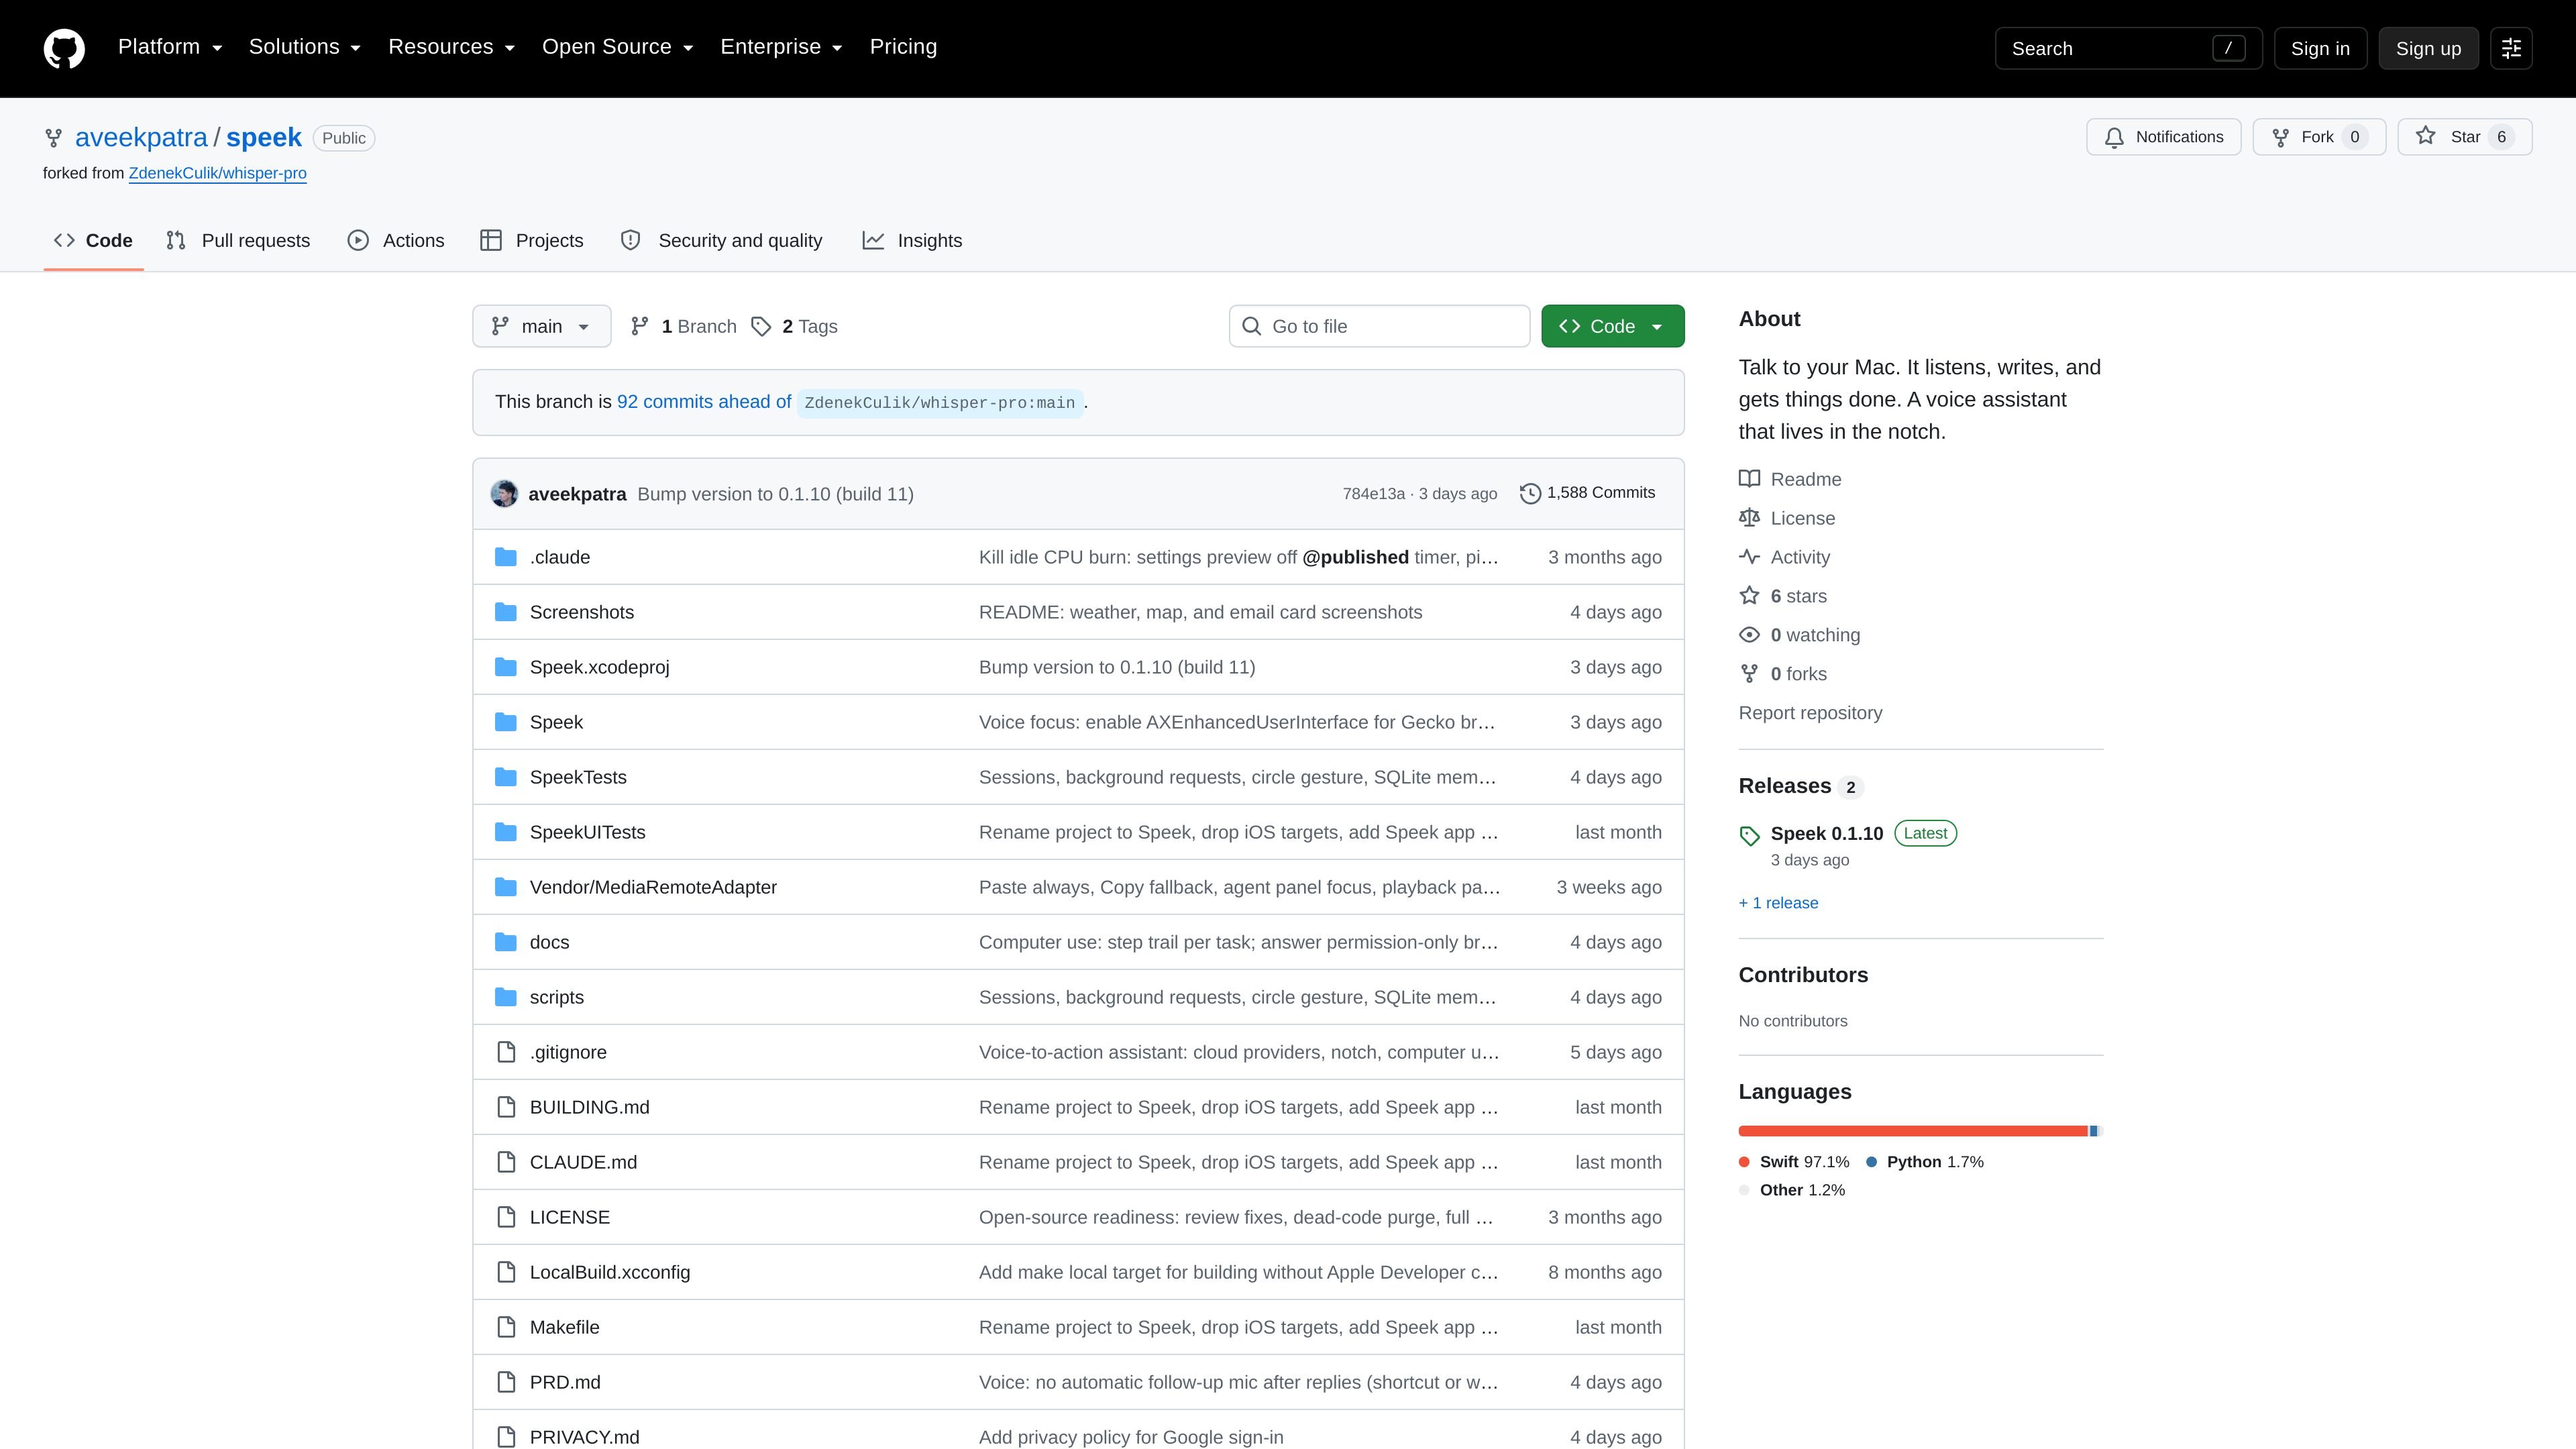This screenshot has height=1449, width=2576.
Task: Click the Sign in button
Action: coord(2320,48)
